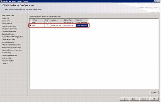Click the Refresh button
This screenshot has height=103, width=161.
click(x=154, y=92)
